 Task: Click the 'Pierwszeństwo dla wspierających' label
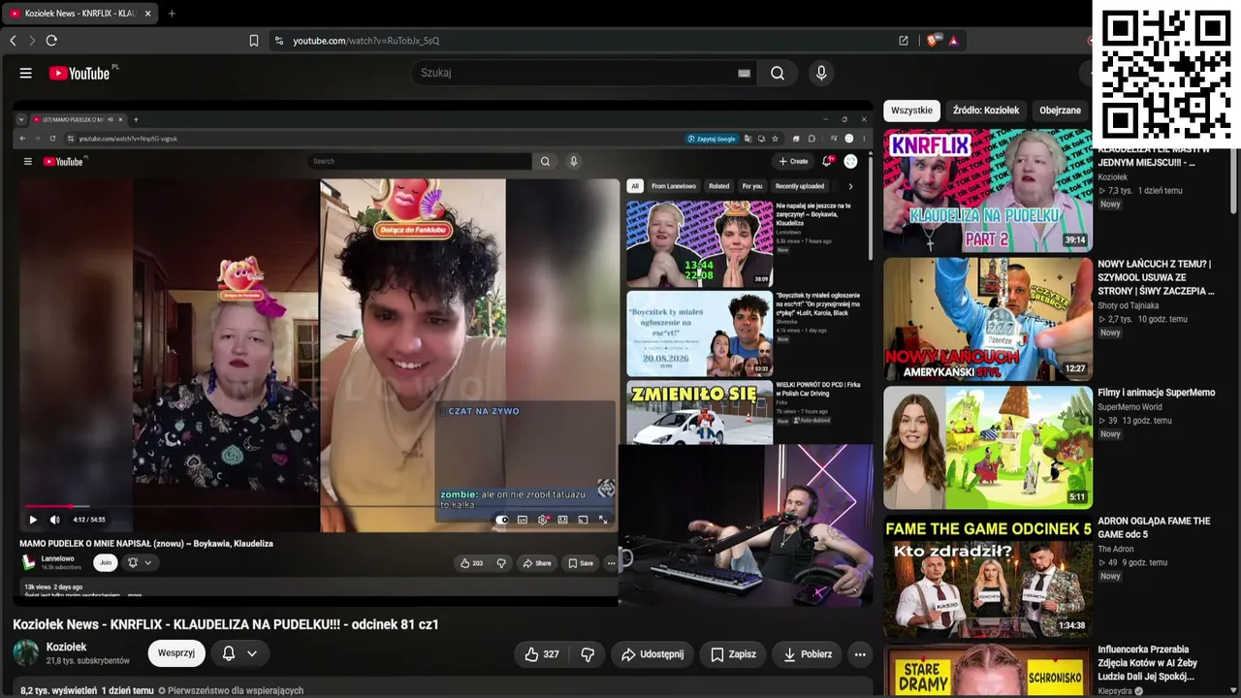point(231,691)
